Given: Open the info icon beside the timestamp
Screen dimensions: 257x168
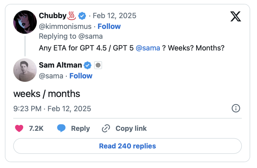Looking at the screenshot, I should tap(236, 108).
